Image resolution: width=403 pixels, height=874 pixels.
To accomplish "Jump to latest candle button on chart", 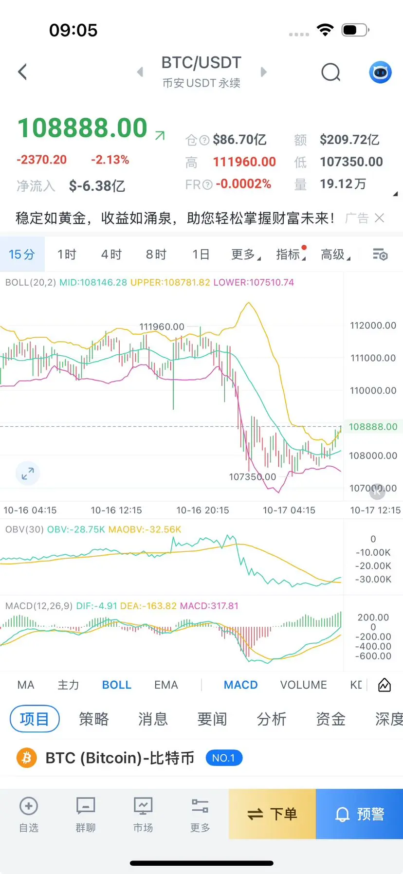I will tap(377, 492).
